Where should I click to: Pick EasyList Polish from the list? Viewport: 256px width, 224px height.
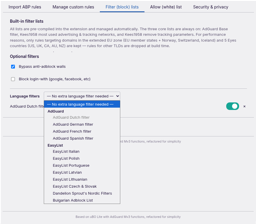(82, 159)
